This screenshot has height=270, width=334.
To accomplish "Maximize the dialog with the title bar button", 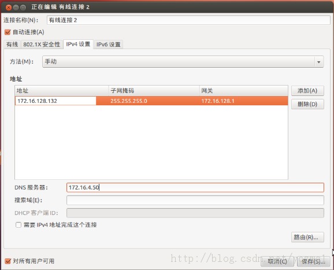I will pyautogui.click(x=23, y=8).
